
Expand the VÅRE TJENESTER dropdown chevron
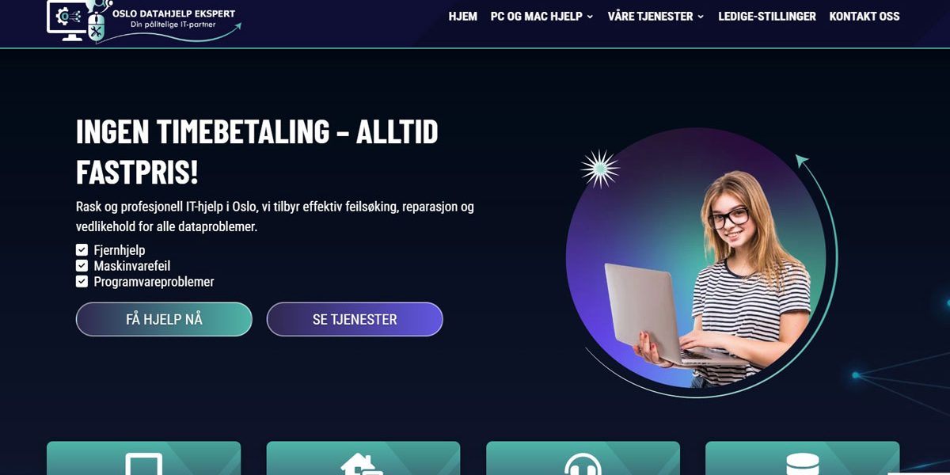pos(701,17)
